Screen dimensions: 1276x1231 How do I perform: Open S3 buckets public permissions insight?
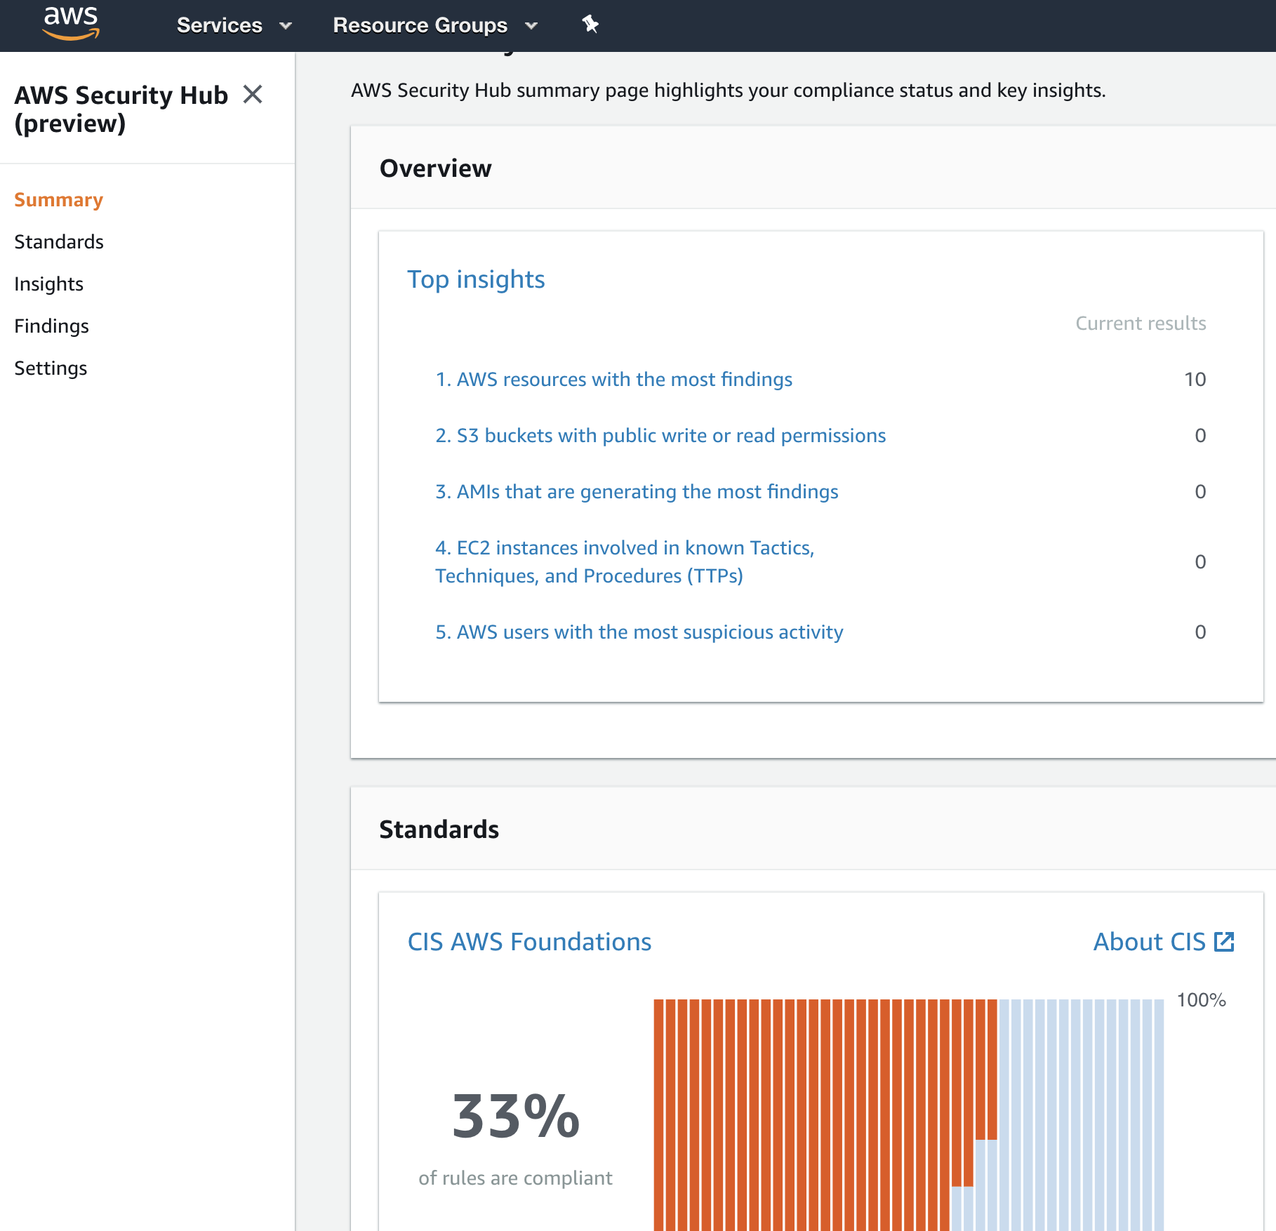pos(660,436)
